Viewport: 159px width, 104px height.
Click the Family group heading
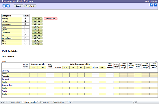[5, 91]
